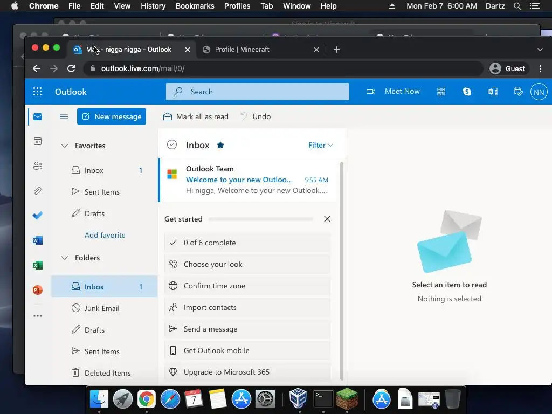Click the Meet Now camera icon
The image size is (552, 414).
point(371,92)
